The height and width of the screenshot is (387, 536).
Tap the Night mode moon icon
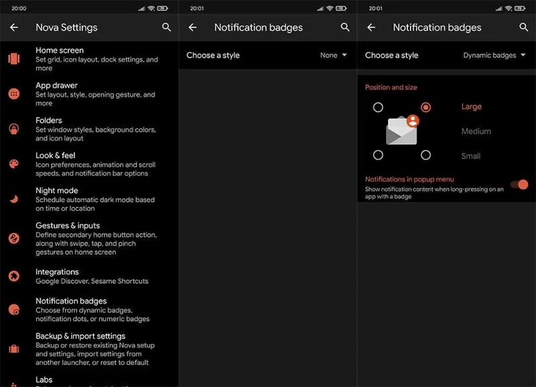click(14, 199)
